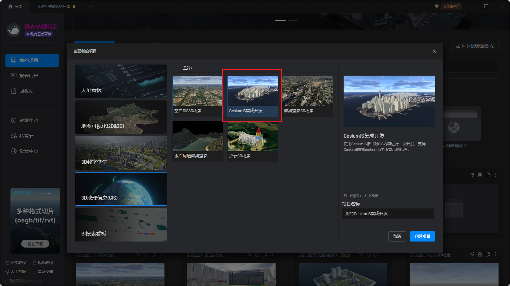Choose the 地图可视化(2D&3D) category
This screenshot has height=286, width=510.
pos(121,117)
